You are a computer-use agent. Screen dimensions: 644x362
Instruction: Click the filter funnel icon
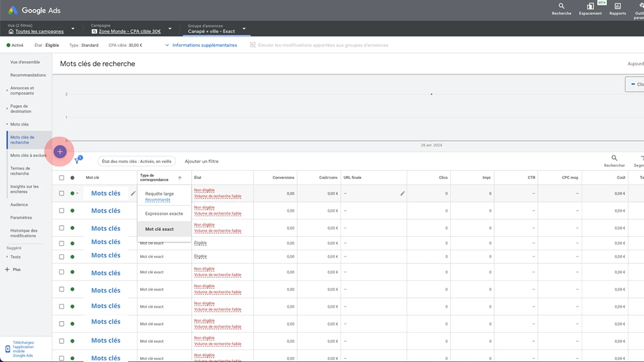(x=77, y=161)
